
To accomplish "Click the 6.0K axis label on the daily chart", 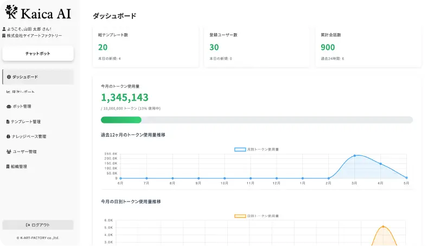I will (109, 220).
